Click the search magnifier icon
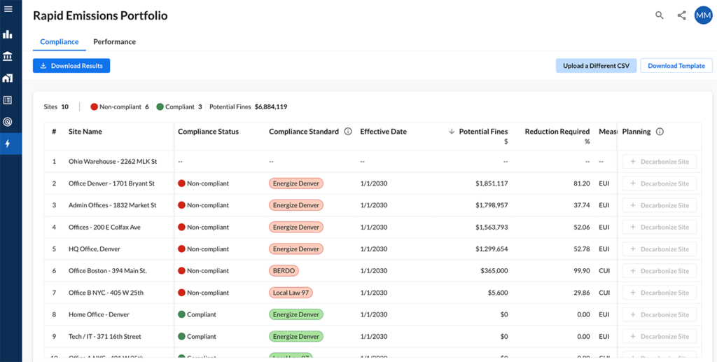The width and height of the screenshot is (717, 362). pos(659,15)
